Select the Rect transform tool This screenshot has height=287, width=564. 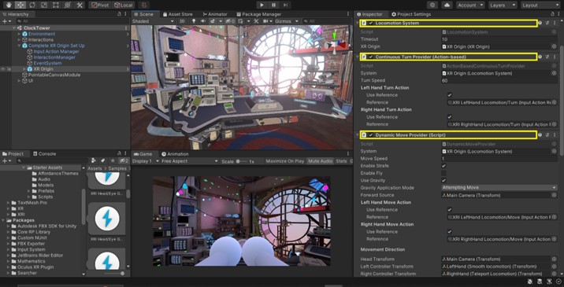55,5
